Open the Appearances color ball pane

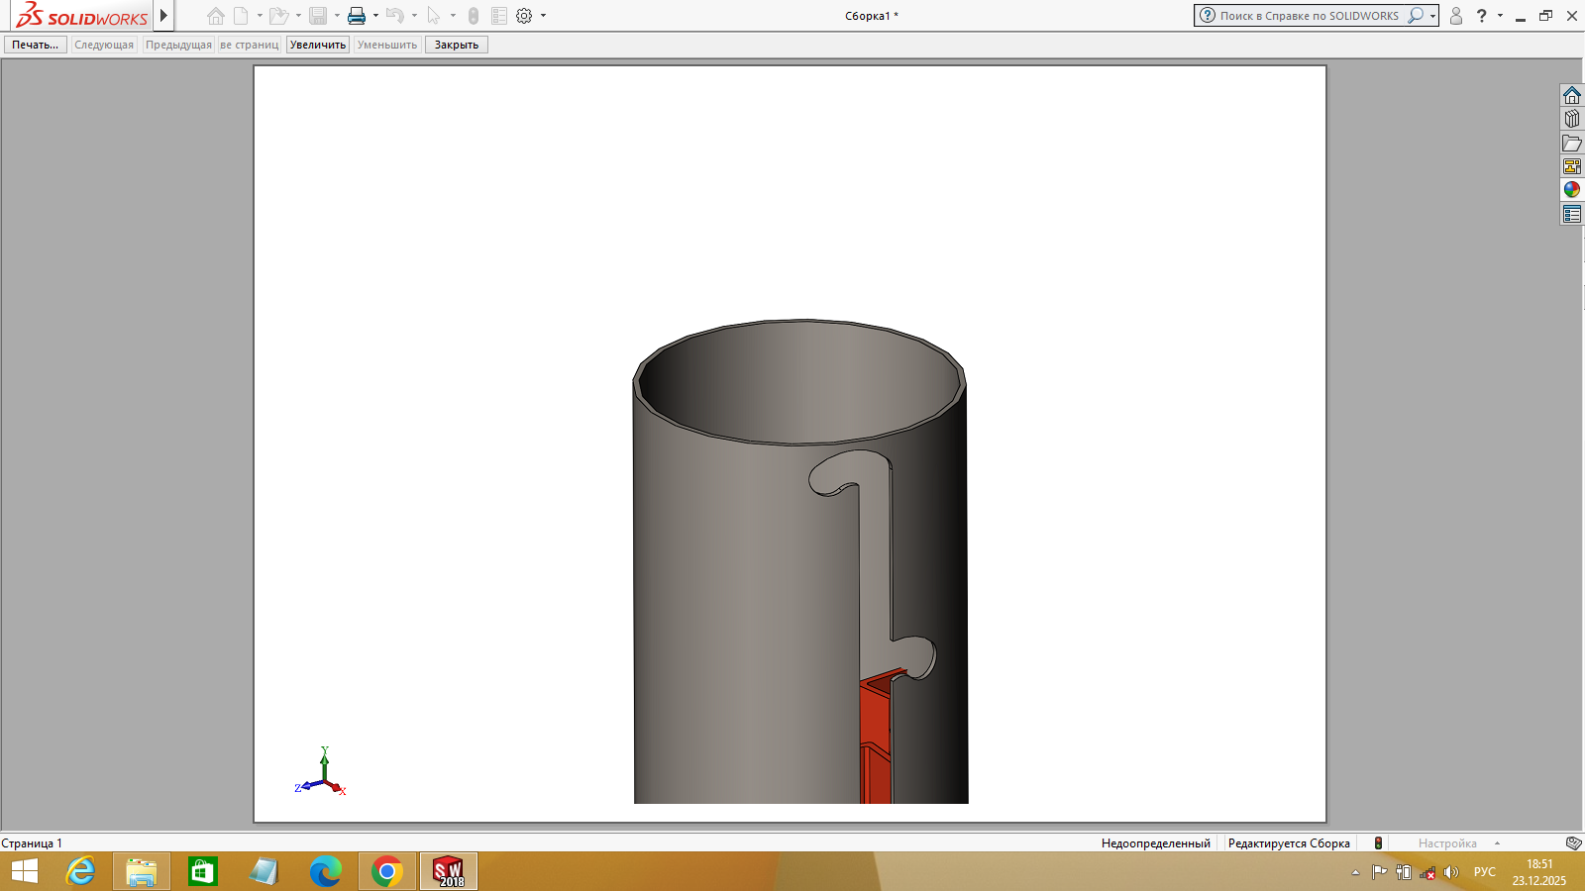[x=1572, y=189]
